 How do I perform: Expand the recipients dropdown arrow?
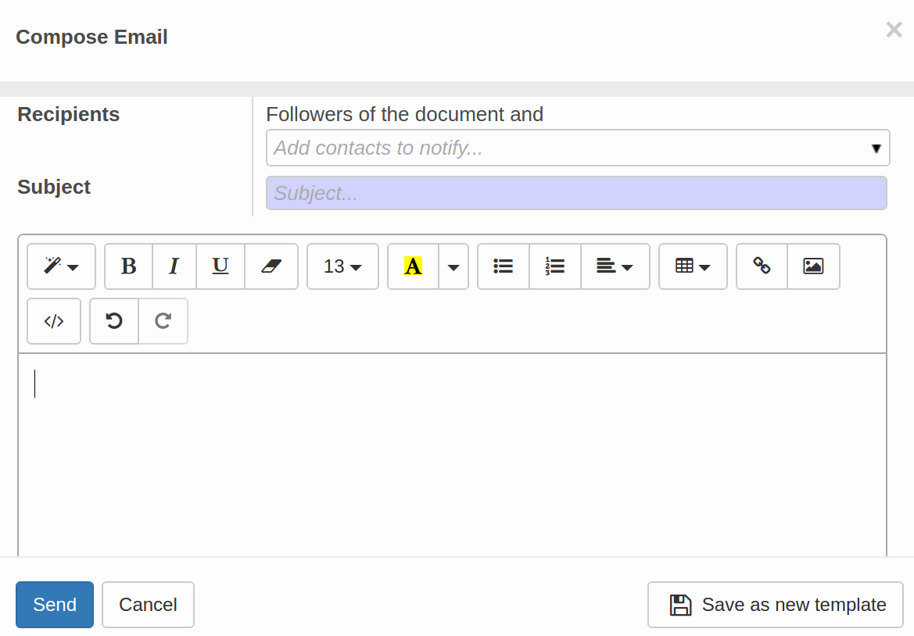click(876, 148)
